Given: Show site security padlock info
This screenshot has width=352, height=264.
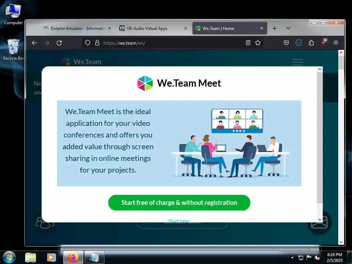Looking at the screenshot, I should pyautogui.click(x=97, y=43).
